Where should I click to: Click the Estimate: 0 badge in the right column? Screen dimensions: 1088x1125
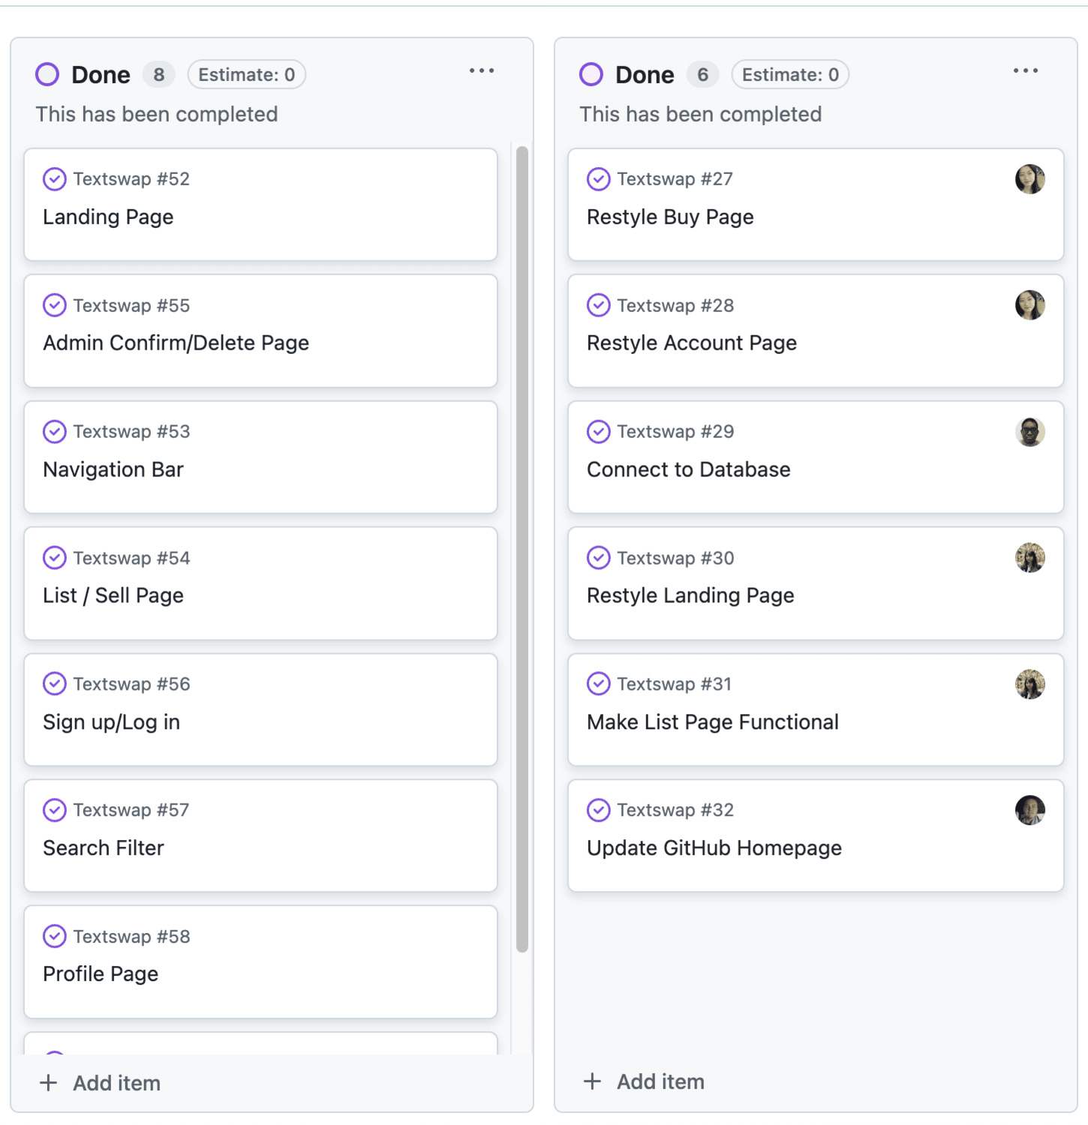pyautogui.click(x=790, y=74)
